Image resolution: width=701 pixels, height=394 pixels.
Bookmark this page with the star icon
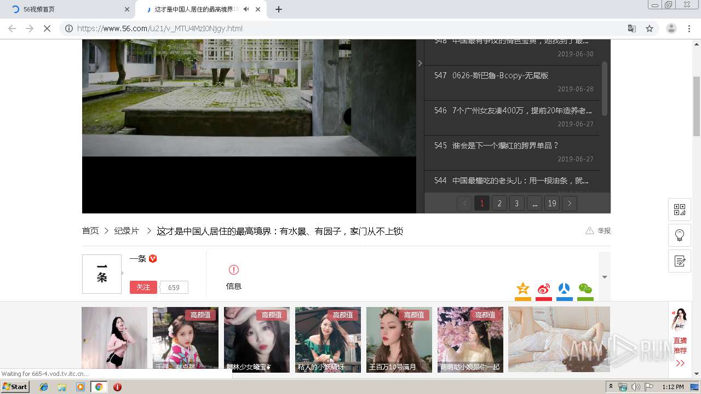tap(650, 28)
